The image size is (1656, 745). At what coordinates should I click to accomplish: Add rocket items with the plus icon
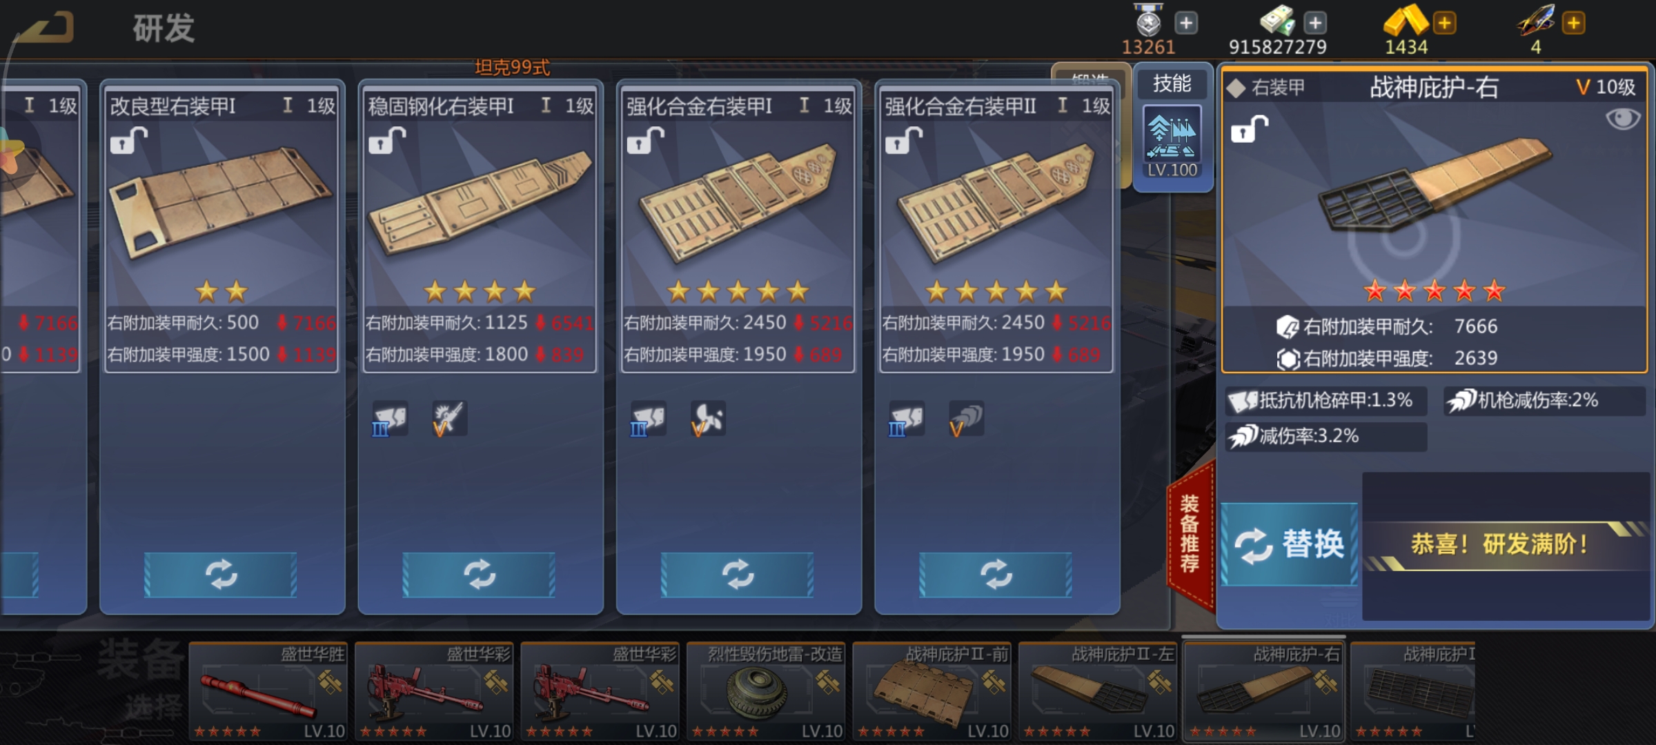tap(1573, 23)
